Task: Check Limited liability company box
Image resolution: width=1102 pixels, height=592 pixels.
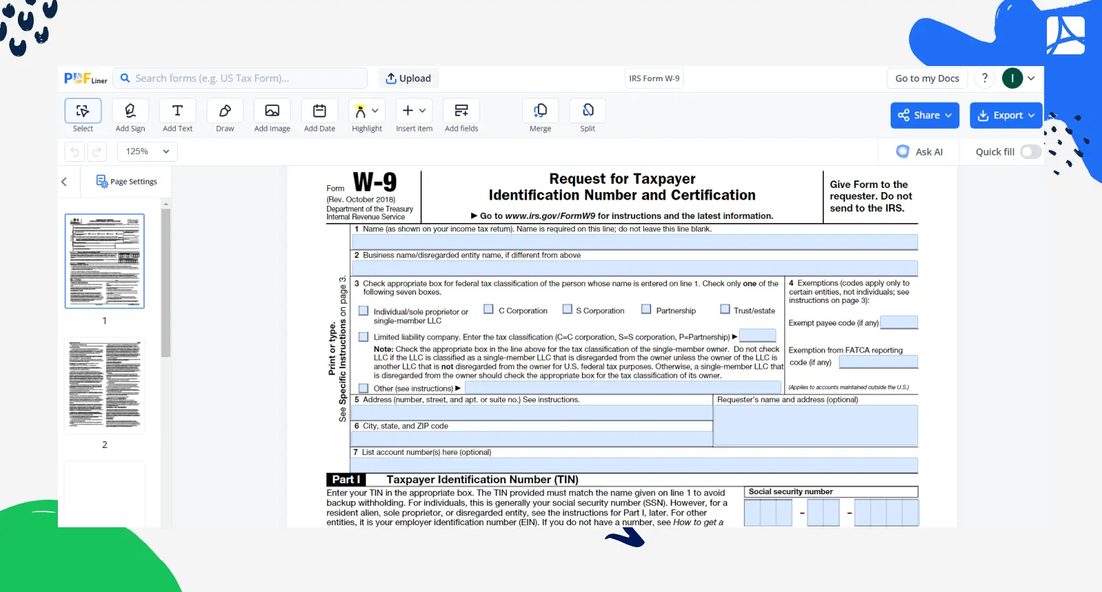Action: [x=364, y=337]
